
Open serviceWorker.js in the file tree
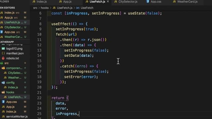(x=17, y=116)
